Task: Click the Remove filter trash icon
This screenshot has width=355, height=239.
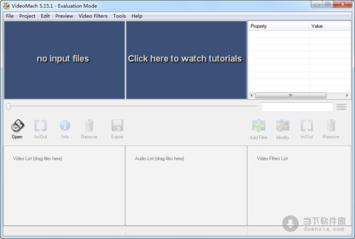Action: (x=331, y=126)
